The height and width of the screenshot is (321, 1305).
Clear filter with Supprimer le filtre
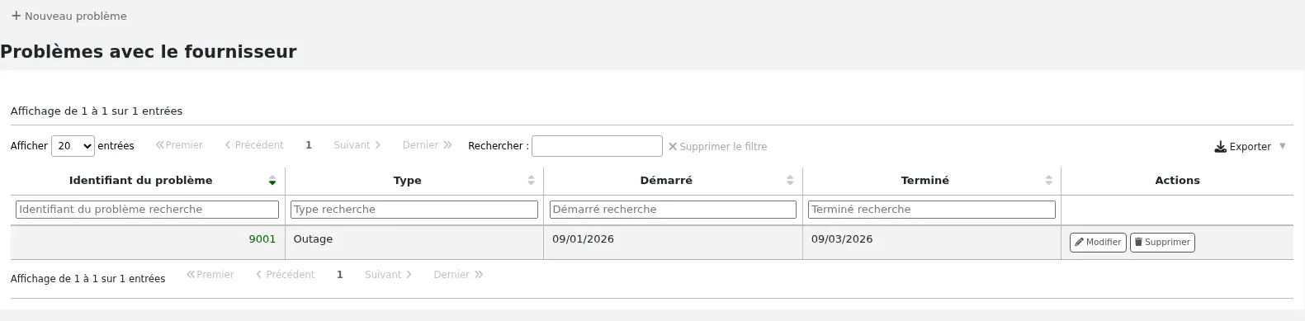click(x=717, y=147)
